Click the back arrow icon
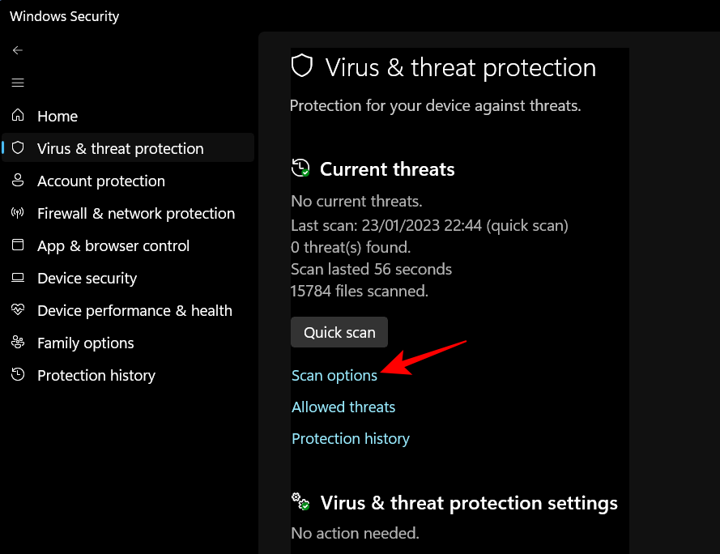This screenshot has width=720, height=554. tap(18, 50)
